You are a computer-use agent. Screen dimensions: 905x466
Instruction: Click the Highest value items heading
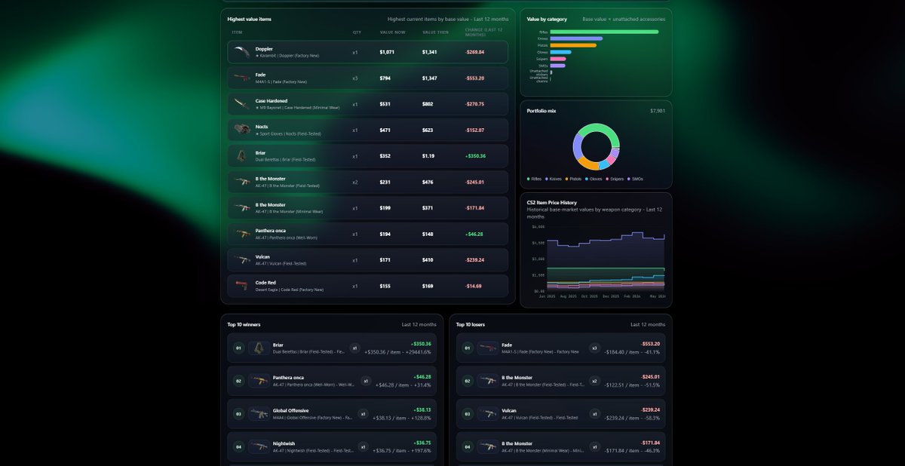click(x=249, y=18)
